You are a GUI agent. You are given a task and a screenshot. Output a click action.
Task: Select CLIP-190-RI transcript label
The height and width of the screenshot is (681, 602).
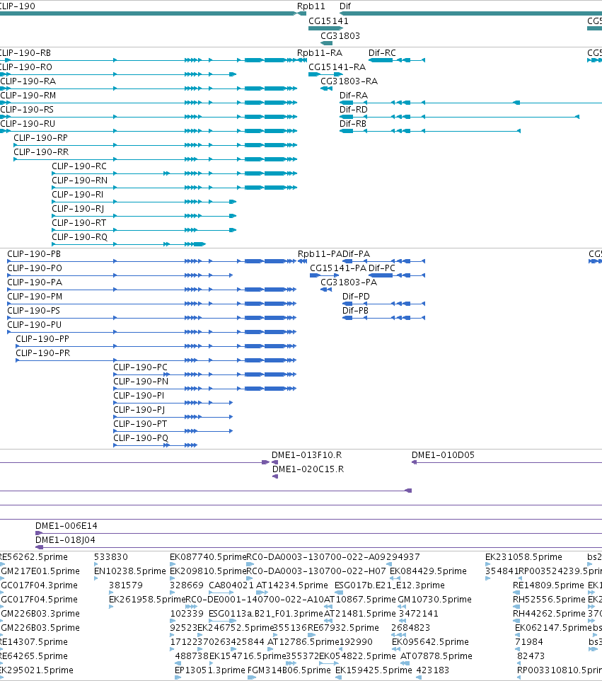(78, 194)
